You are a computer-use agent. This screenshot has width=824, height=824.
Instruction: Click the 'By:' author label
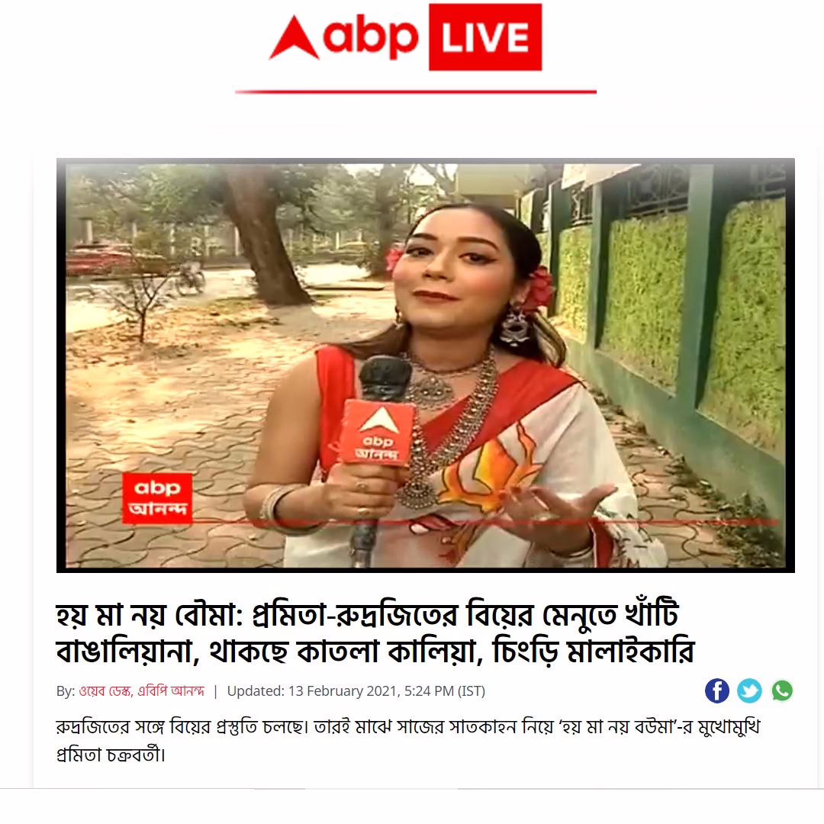pos(66,691)
